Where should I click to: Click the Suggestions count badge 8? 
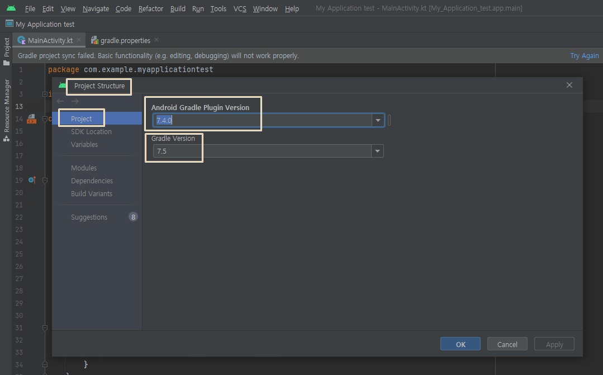coord(133,217)
